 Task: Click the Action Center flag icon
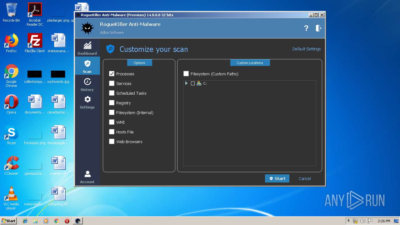(370, 221)
